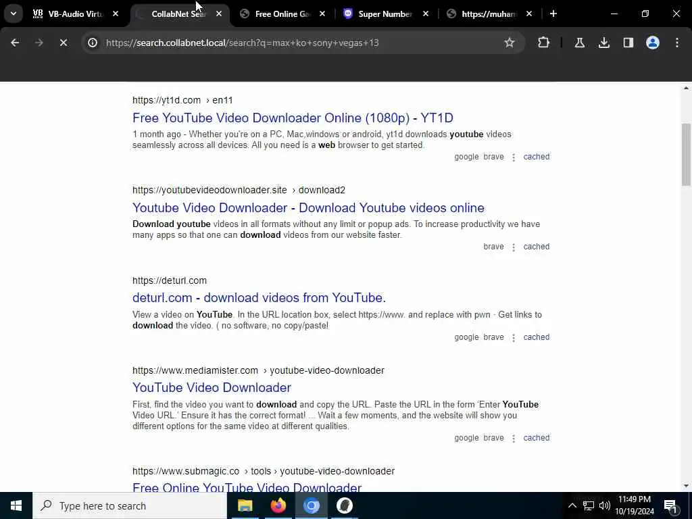This screenshot has height=519, width=692.
Task: Open cached version of deturl.com result
Action: (536, 337)
